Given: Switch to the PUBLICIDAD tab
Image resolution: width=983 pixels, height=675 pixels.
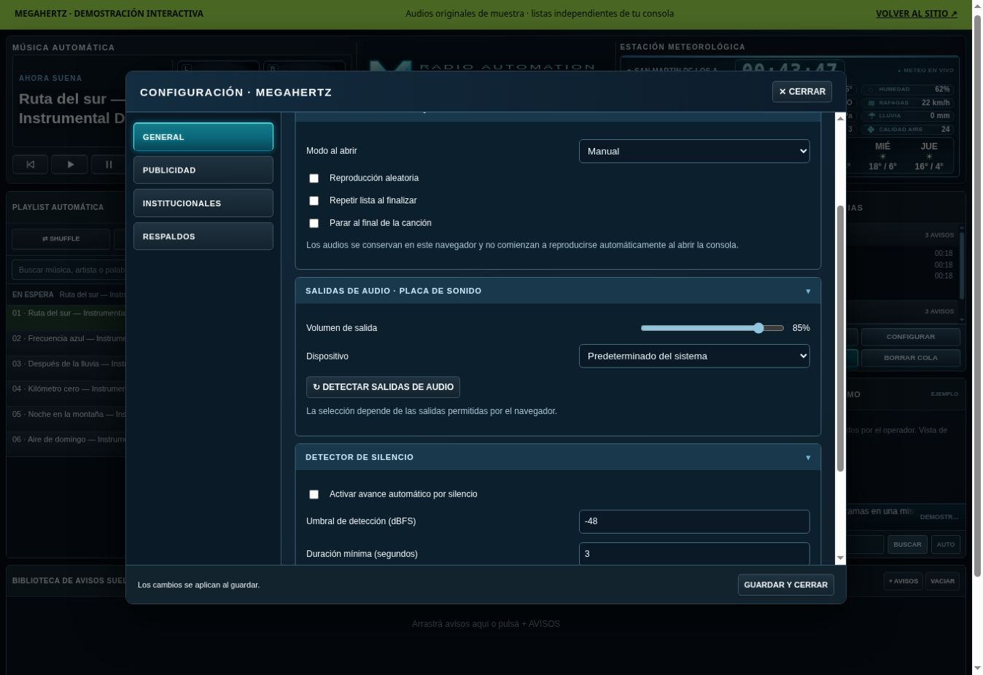Looking at the screenshot, I should tap(203, 170).
